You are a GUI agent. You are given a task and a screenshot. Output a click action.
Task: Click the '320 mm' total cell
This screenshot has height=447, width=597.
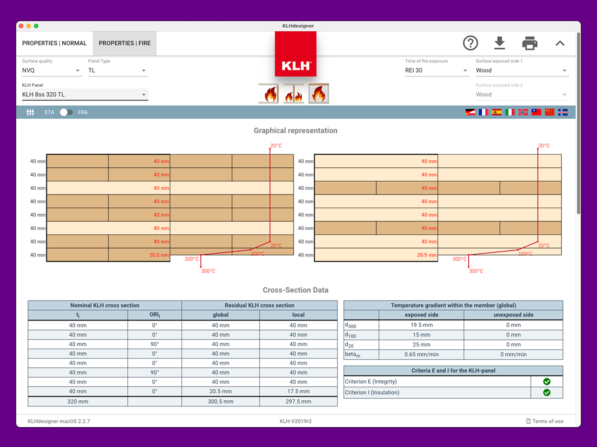78,401
